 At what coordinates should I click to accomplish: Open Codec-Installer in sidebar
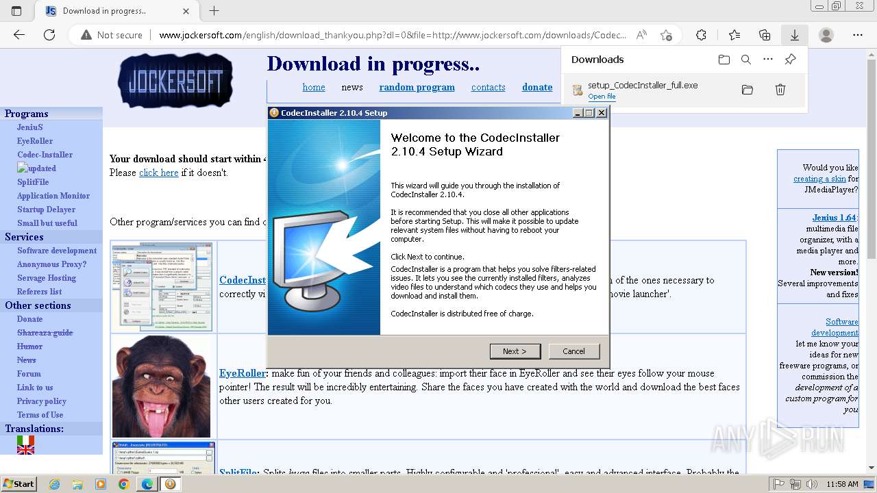point(45,155)
